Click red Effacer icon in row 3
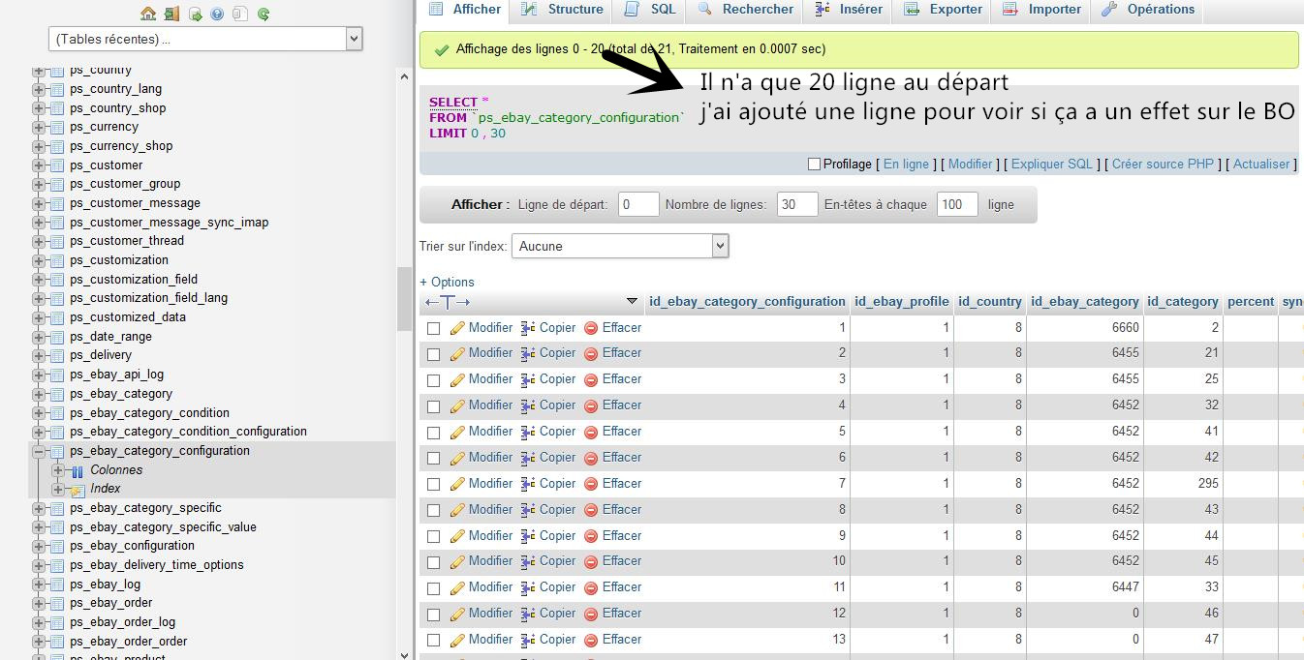This screenshot has width=1304, height=660. point(591,379)
